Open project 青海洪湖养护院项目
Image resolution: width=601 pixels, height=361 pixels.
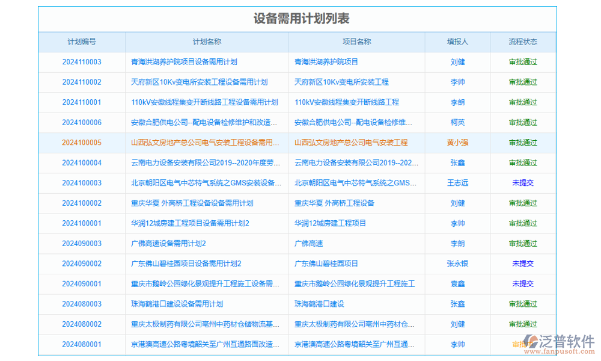point(329,61)
